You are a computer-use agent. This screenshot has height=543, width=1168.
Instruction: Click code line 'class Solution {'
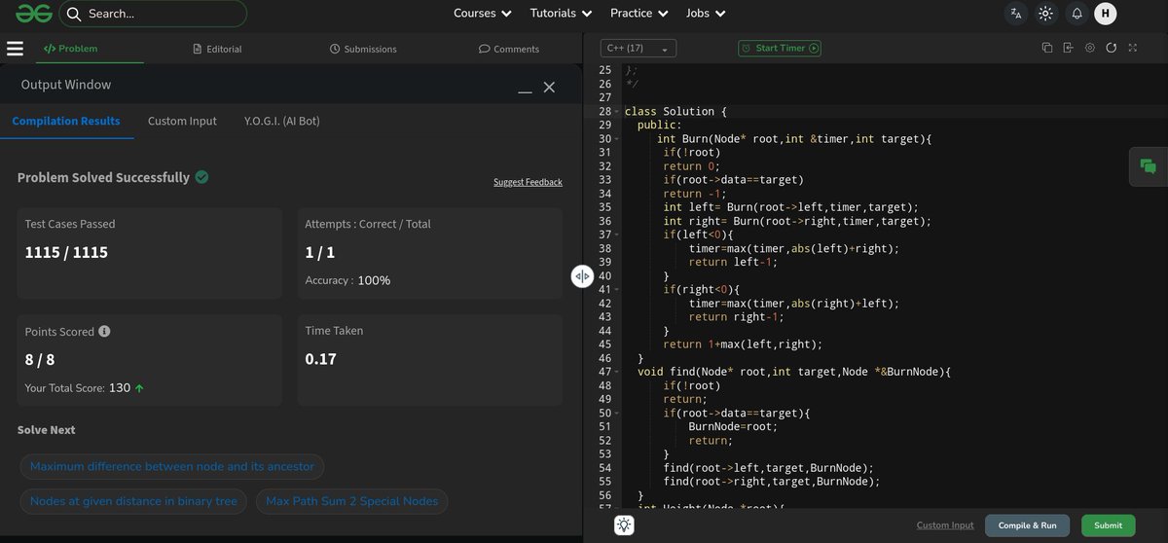(675, 112)
